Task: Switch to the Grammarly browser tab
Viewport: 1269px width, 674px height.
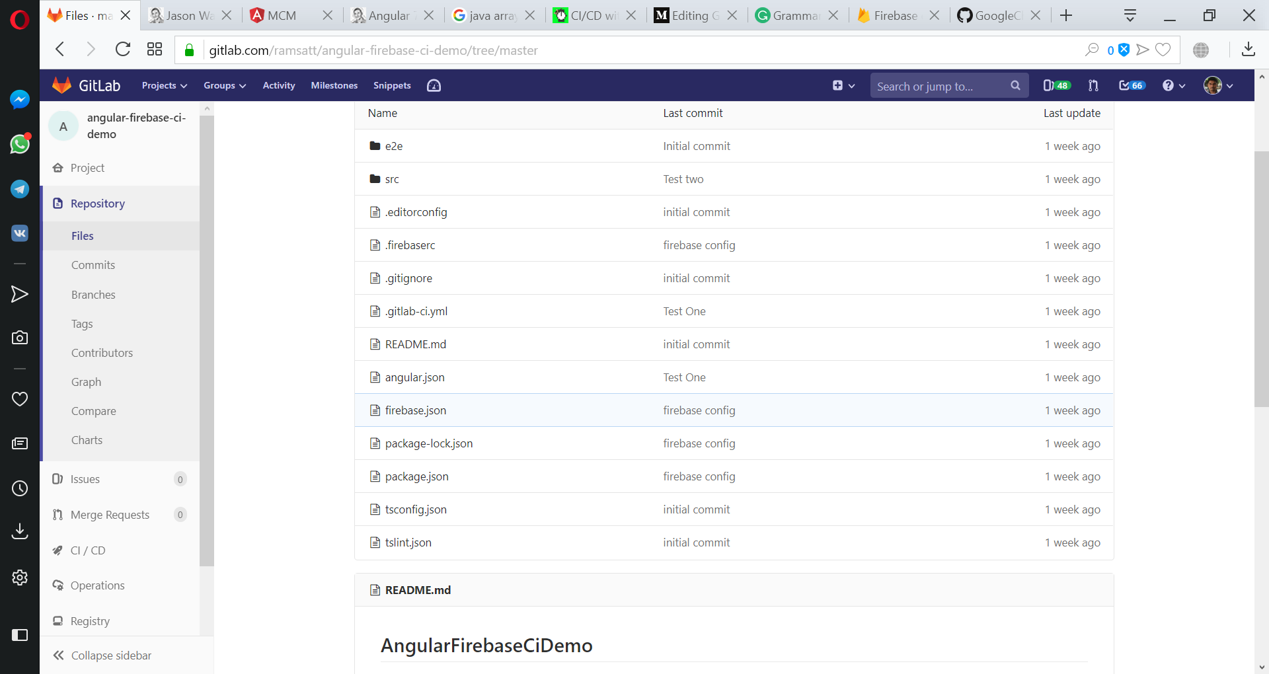Action: (792, 15)
